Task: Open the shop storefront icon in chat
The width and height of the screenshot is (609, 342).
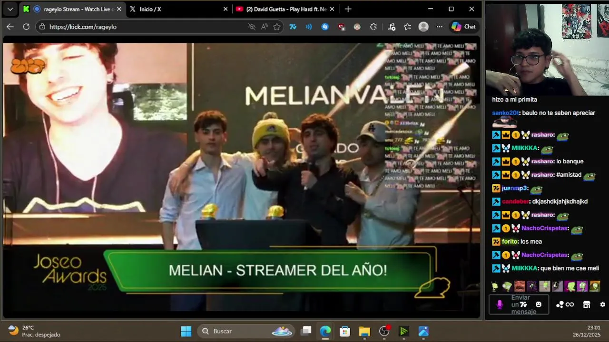Action: coord(587,304)
